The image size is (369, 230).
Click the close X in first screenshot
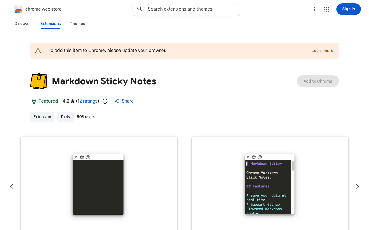76,157
